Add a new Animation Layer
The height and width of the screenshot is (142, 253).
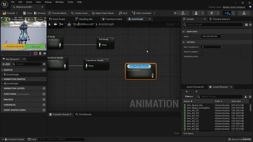(x=44, y=88)
